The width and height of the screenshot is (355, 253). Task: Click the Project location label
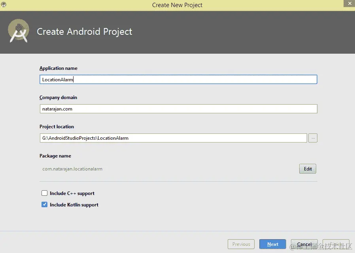click(57, 127)
